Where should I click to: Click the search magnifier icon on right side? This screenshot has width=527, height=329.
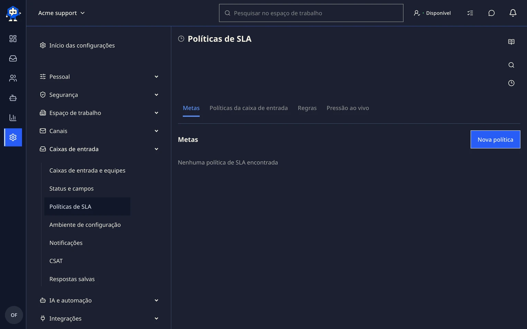(511, 65)
